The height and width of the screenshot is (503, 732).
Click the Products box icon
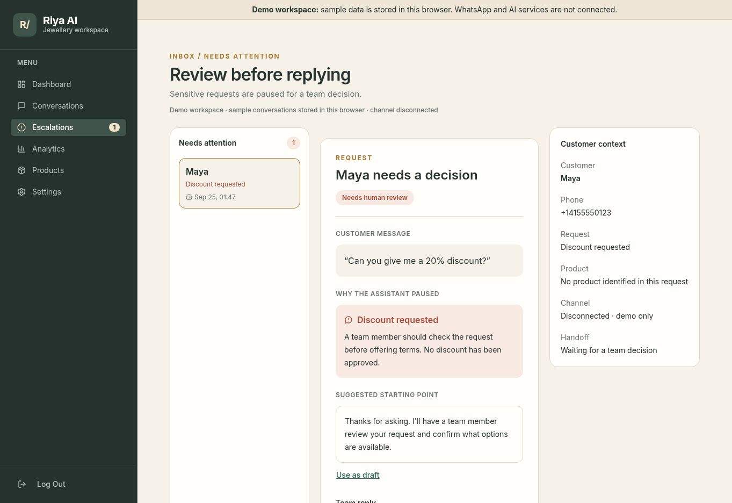21,170
